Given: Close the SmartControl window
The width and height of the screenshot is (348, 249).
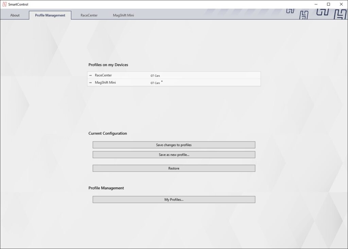Looking at the screenshot, I should (341, 4).
